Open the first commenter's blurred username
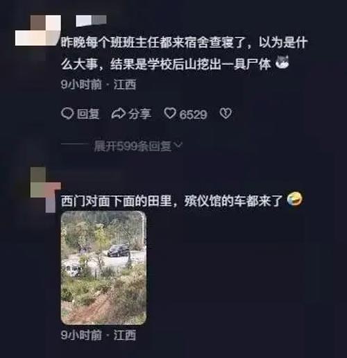The width and height of the screenshot is (347, 358). coord(91,20)
